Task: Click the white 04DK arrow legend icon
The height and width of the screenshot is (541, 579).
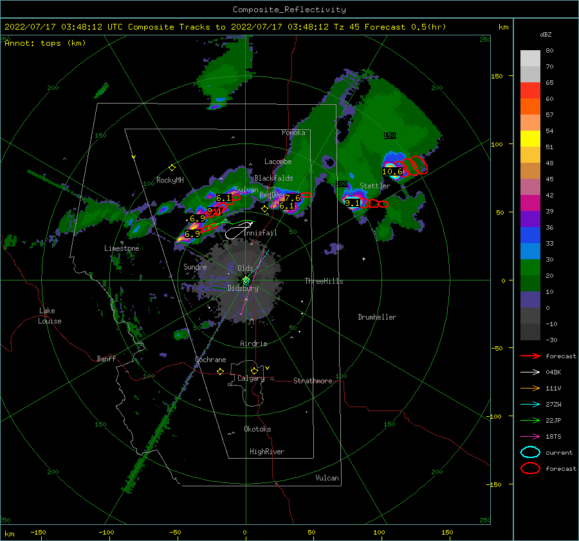Action: point(530,372)
